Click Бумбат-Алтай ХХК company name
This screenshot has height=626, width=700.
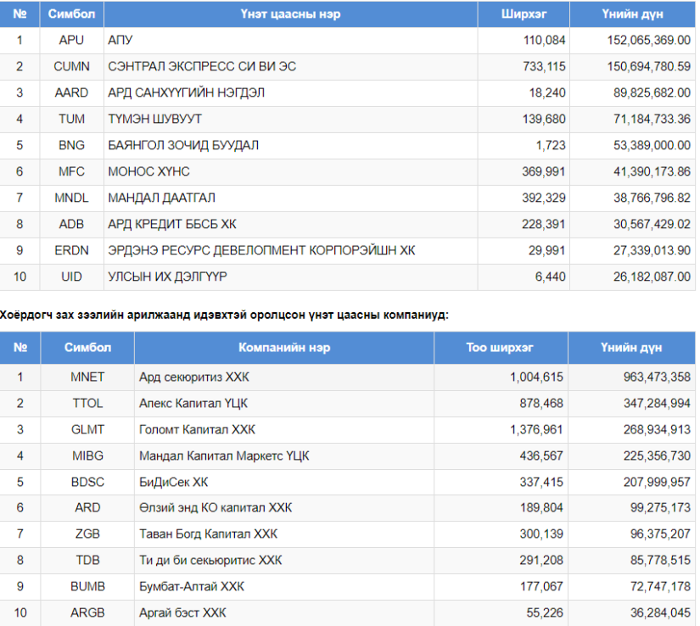click(x=192, y=587)
